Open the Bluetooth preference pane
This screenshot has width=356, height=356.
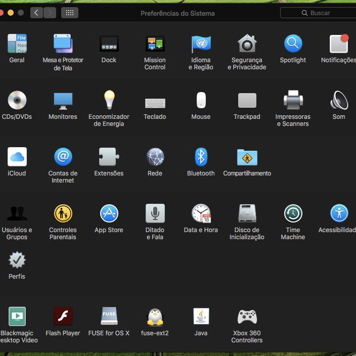[201, 157]
